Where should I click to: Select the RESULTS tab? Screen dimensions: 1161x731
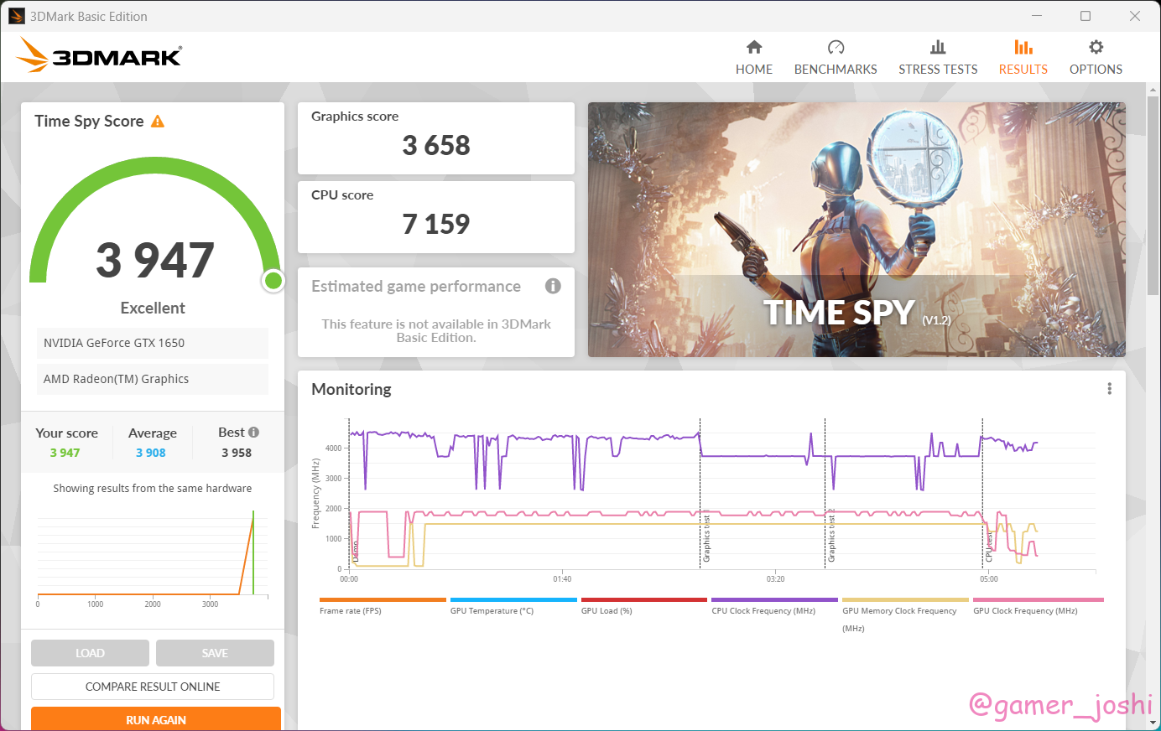[1023, 70]
